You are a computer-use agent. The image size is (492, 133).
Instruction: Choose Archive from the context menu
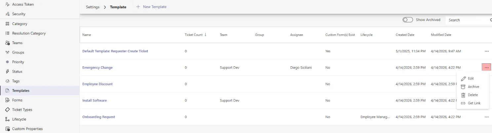coord(473,87)
